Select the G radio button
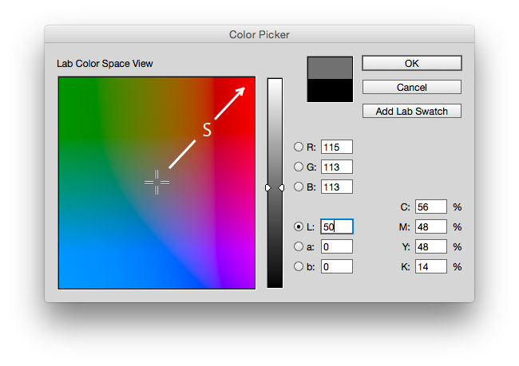Viewport: 519px width, 366px height. point(299,167)
